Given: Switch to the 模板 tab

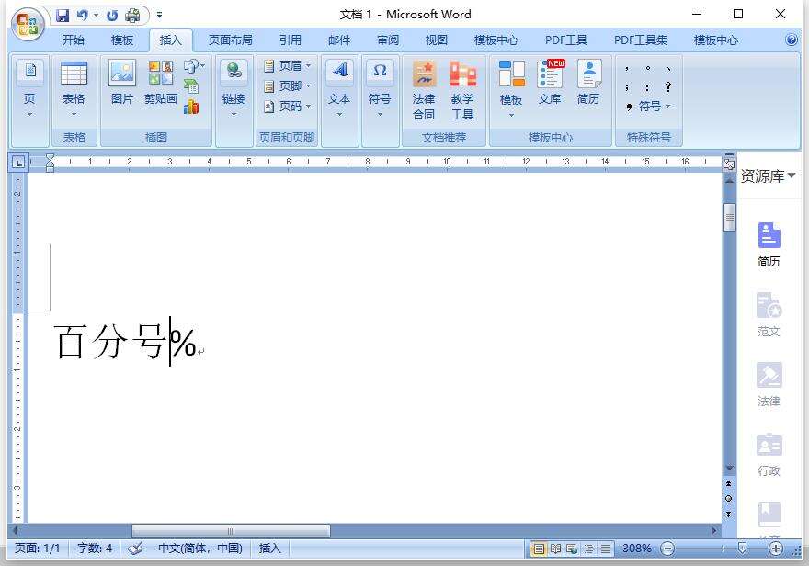Looking at the screenshot, I should point(122,40).
